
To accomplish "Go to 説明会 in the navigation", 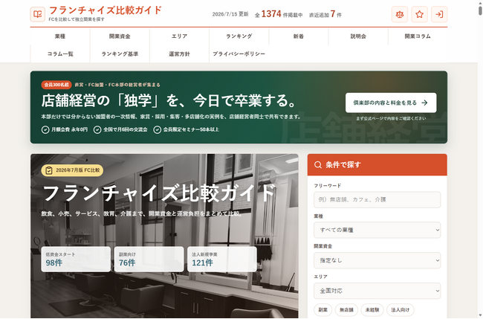I will coord(358,36).
